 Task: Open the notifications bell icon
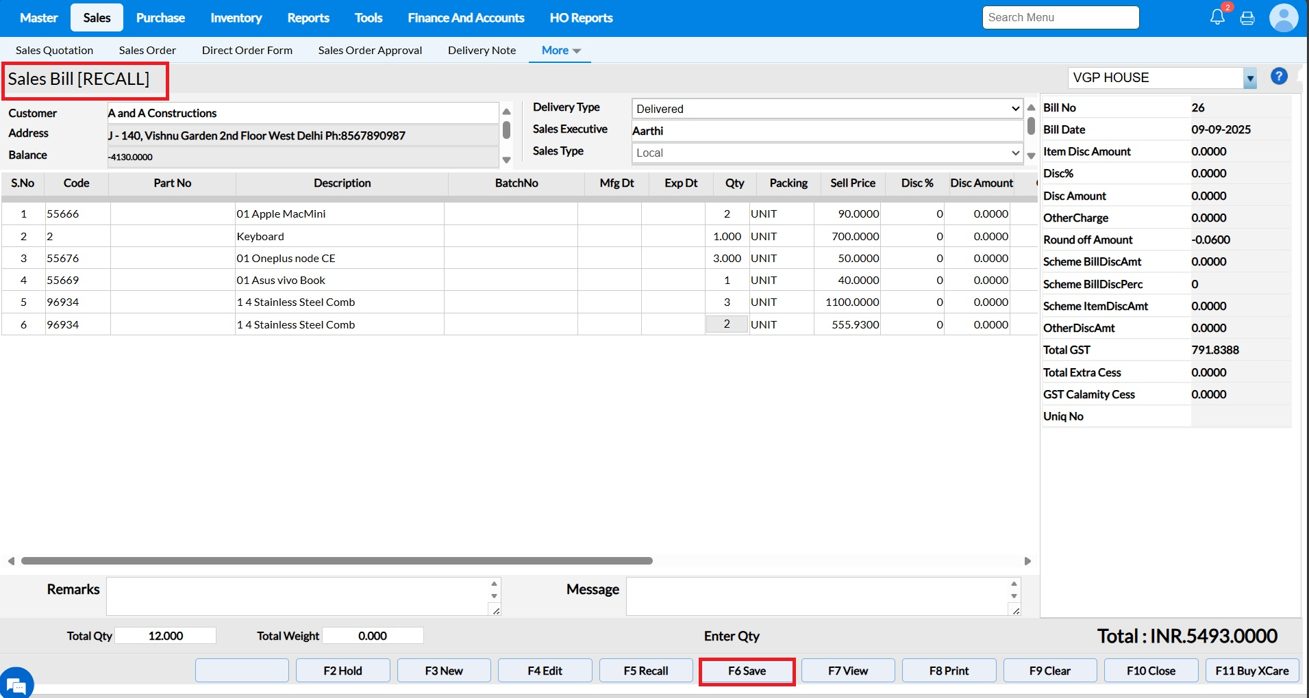click(x=1217, y=18)
